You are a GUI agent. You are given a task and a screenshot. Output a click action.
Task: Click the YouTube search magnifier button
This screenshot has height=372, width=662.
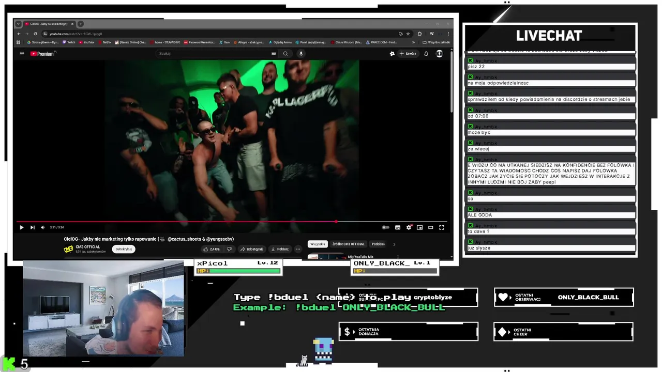(x=285, y=54)
